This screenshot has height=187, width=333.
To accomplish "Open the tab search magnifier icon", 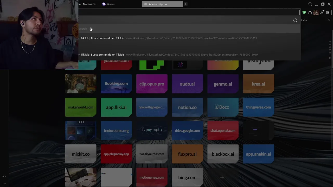I will pyautogui.click(x=310, y=4).
